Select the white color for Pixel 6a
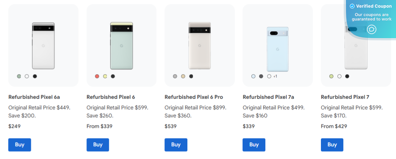 [26, 76]
